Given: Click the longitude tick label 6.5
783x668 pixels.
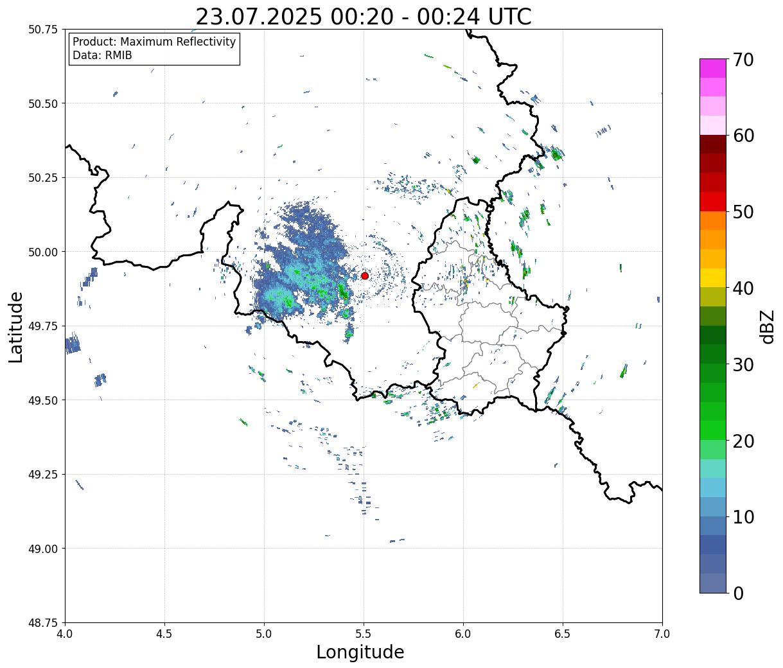Looking at the screenshot, I should click(x=563, y=634).
